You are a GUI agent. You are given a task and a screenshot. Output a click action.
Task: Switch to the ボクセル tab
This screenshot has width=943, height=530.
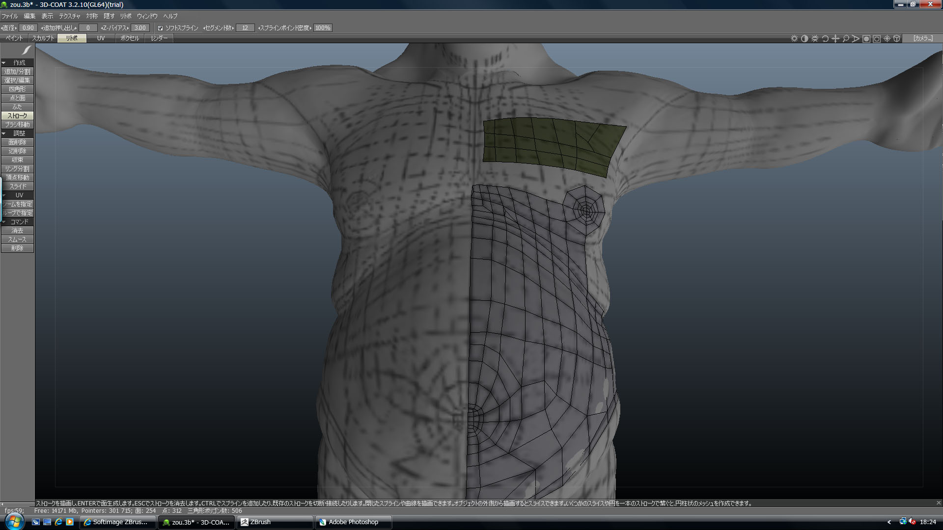click(x=130, y=38)
